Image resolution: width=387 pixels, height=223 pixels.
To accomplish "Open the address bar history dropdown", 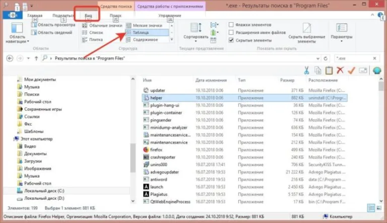I will (318, 59).
